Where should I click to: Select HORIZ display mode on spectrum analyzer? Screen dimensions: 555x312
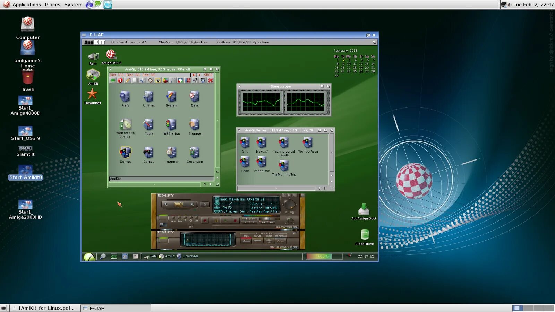pos(269,241)
